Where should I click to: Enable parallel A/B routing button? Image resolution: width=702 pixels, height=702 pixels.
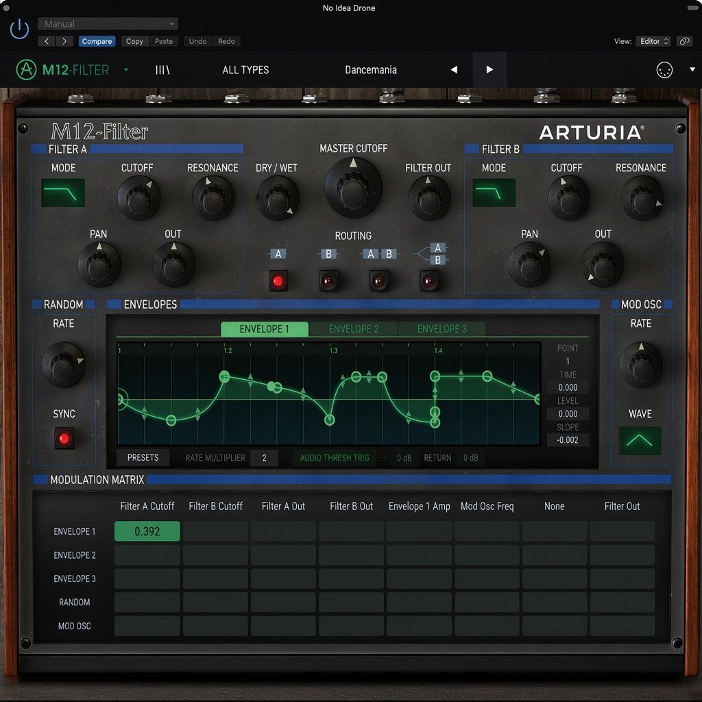tap(429, 280)
